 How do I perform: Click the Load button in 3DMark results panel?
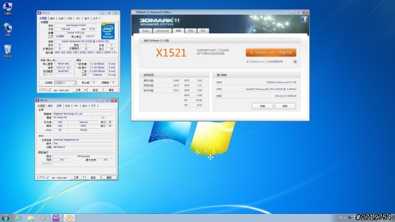[262, 106]
